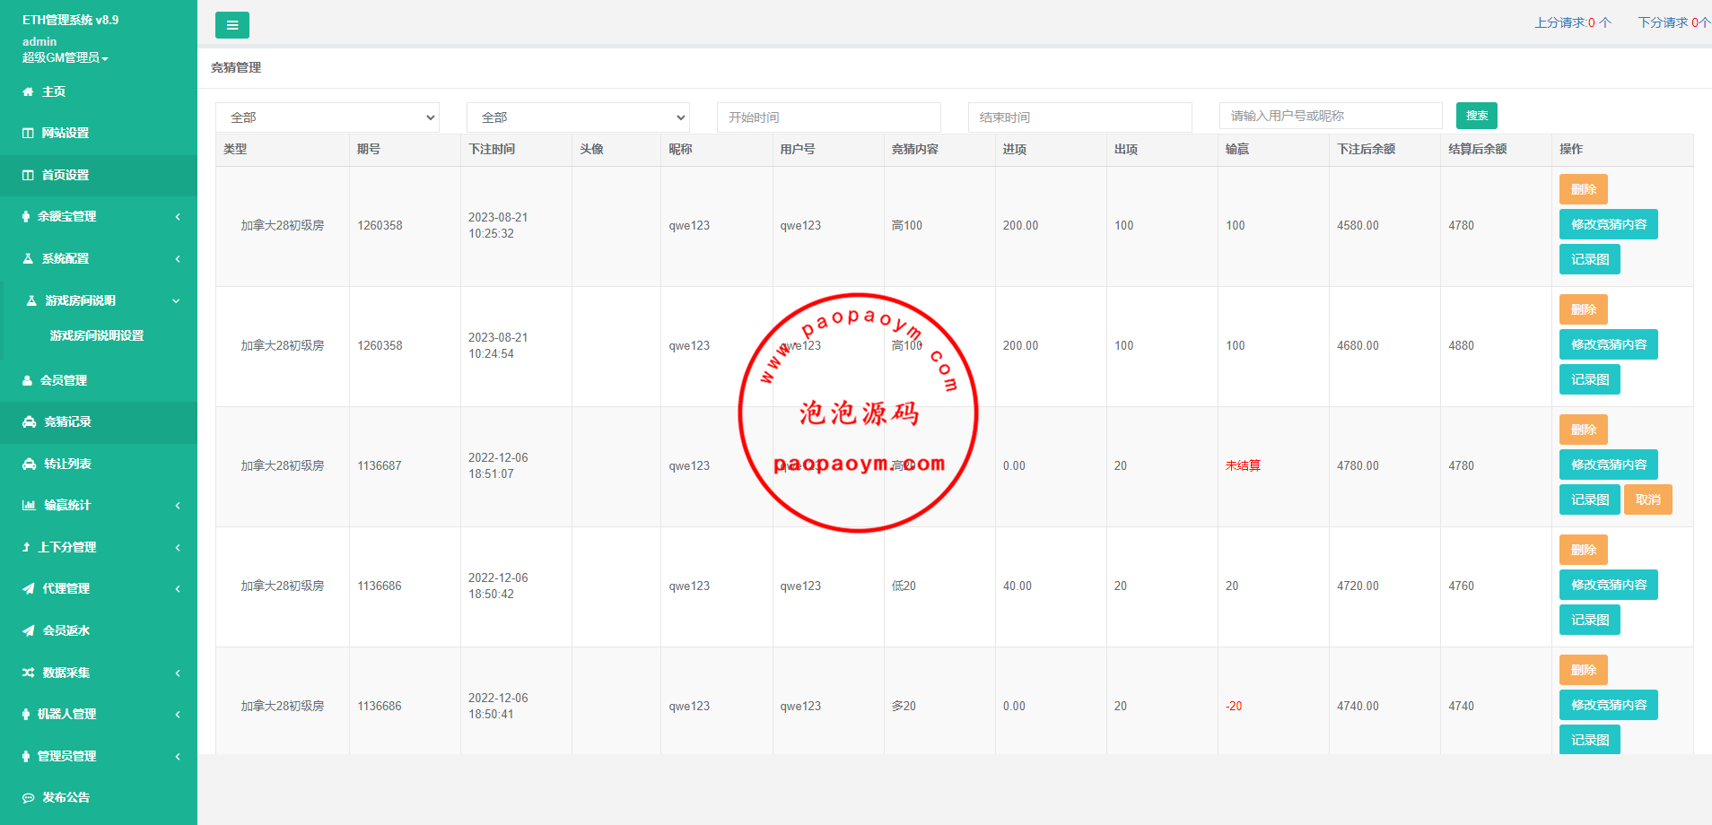Click the green hamburger menu button

click(x=232, y=25)
